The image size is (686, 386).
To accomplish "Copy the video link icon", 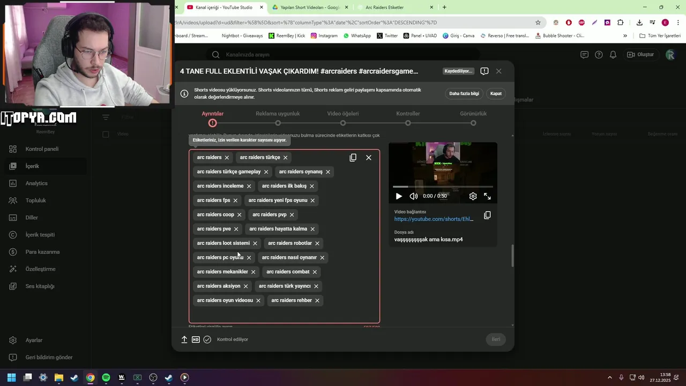I will pos(487,215).
